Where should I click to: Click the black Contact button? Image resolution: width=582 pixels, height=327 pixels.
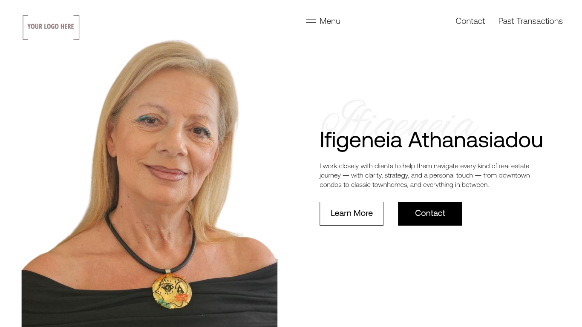click(x=430, y=214)
